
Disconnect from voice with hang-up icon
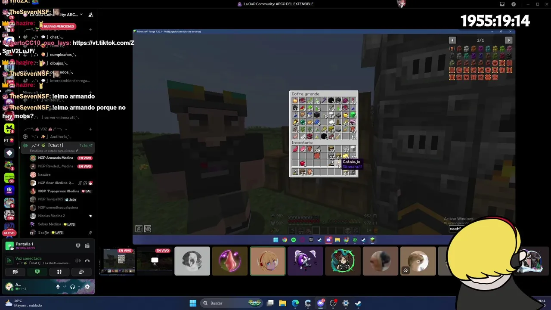coord(87,260)
